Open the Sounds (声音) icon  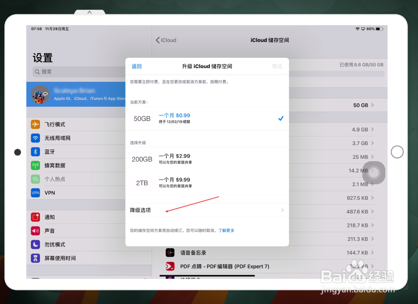pyautogui.click(x=36, y=231)
